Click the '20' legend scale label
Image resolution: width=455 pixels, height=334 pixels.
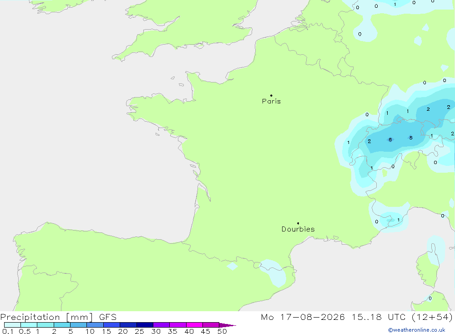pyautogui.click(x=123, y=331)
